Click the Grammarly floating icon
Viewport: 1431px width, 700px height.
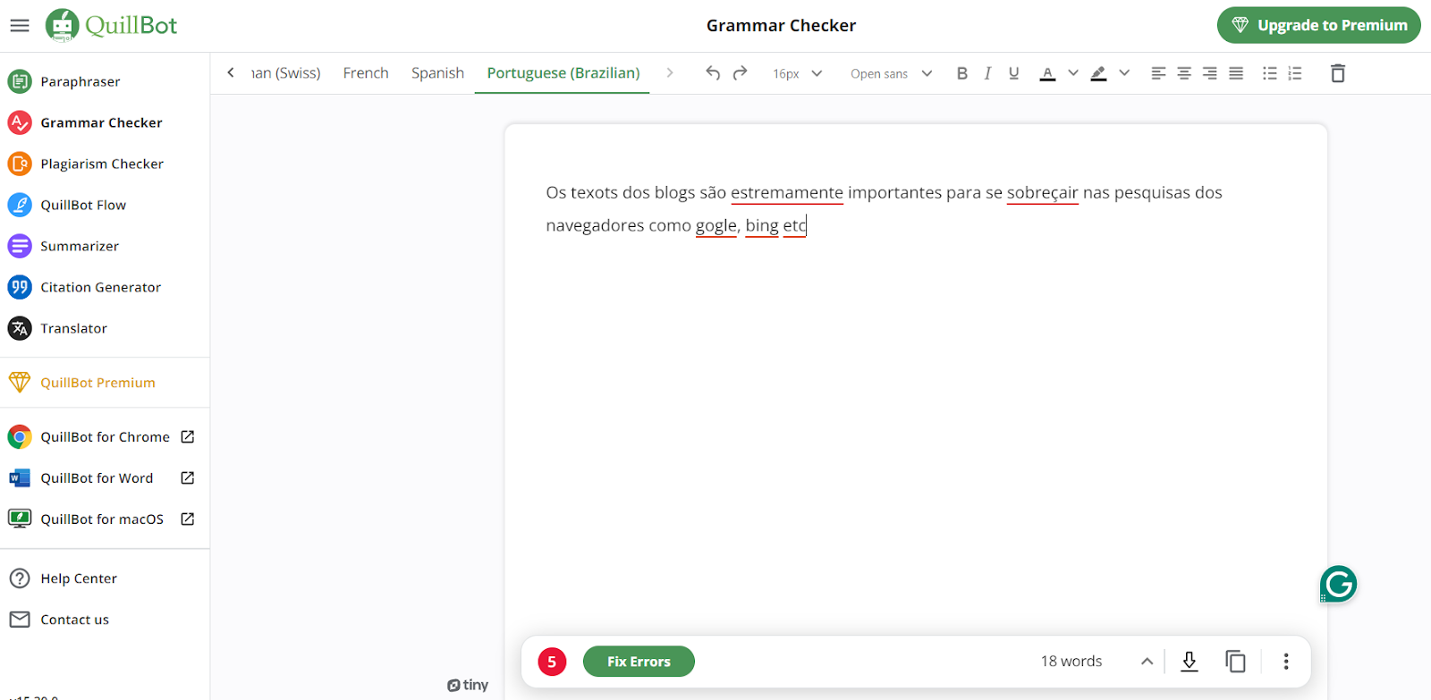pyautogui.click(x=1338, y=585)
